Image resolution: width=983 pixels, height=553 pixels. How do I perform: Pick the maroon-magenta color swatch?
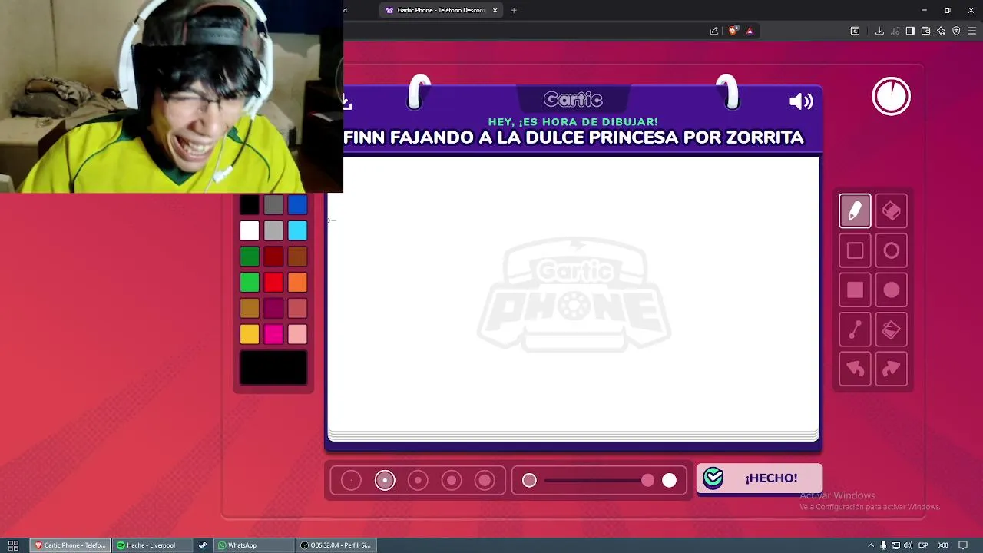[x=273, y=308]
